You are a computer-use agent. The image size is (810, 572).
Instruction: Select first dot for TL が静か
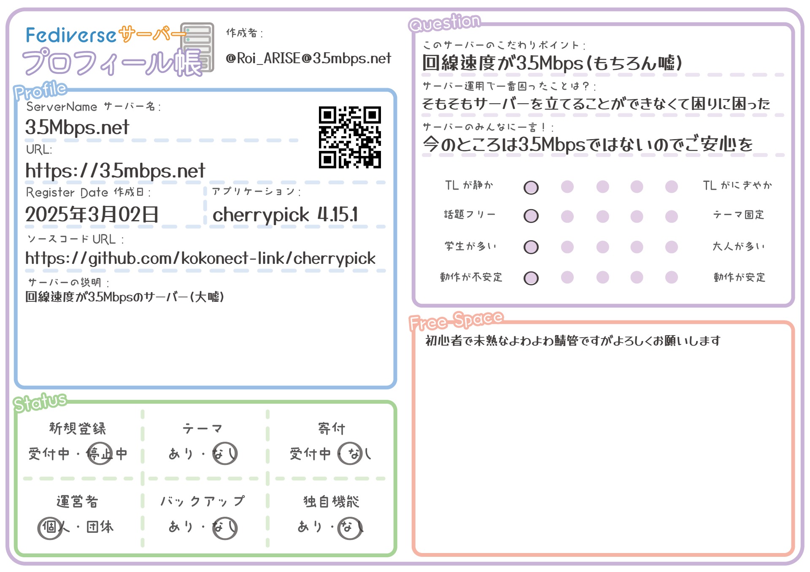(531, 187)
